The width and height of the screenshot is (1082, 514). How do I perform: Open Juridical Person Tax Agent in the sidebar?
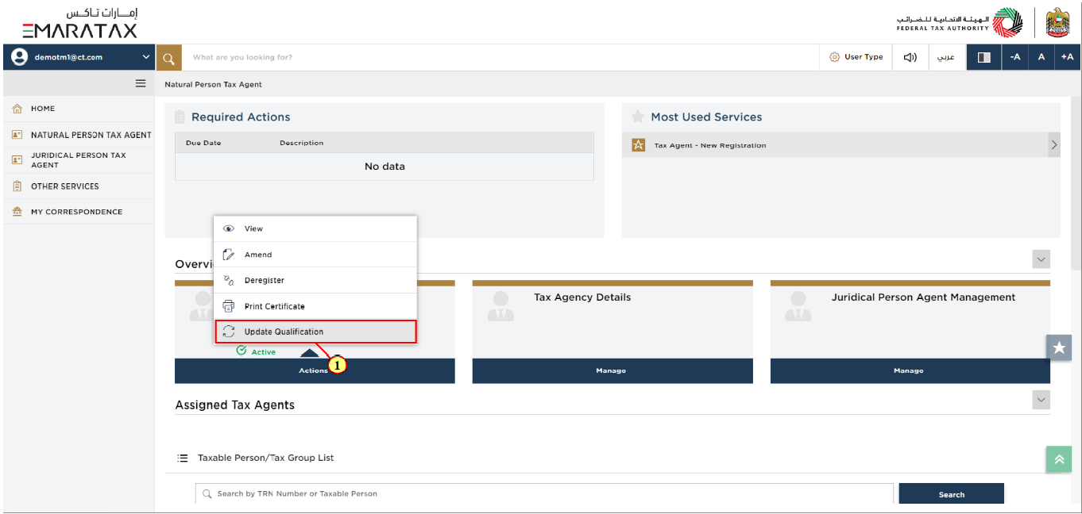(79, 160)
